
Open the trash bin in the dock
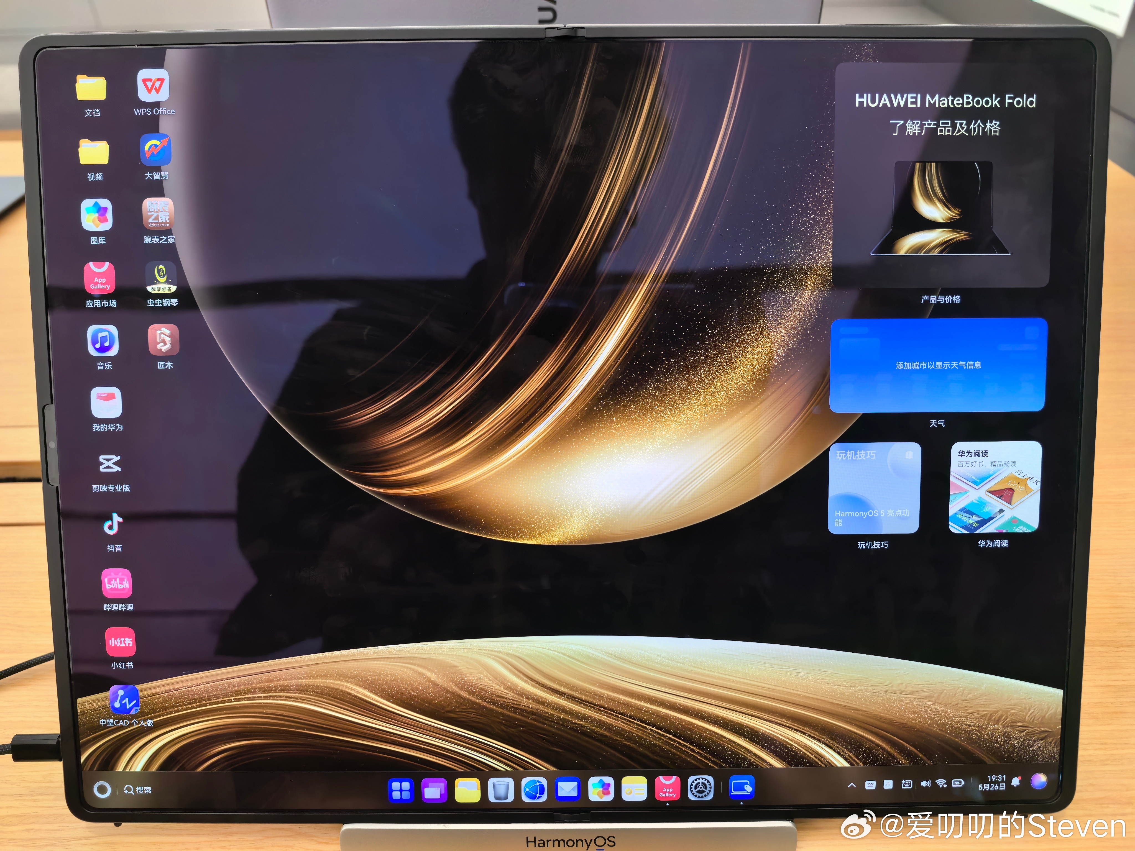(501, 790)
